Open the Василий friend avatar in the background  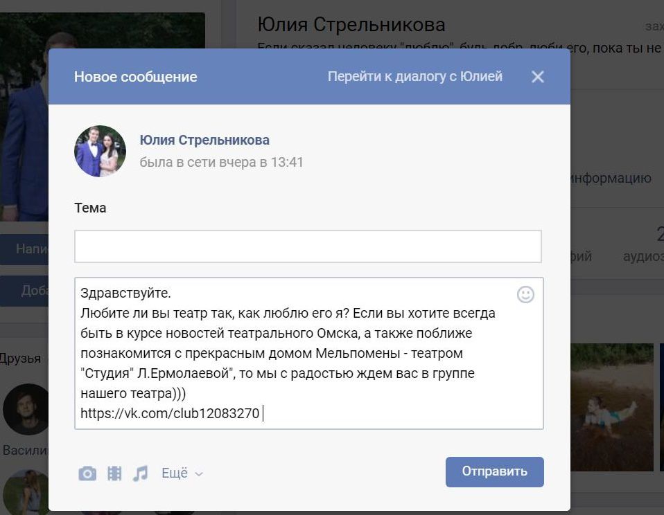click(26, 409)
